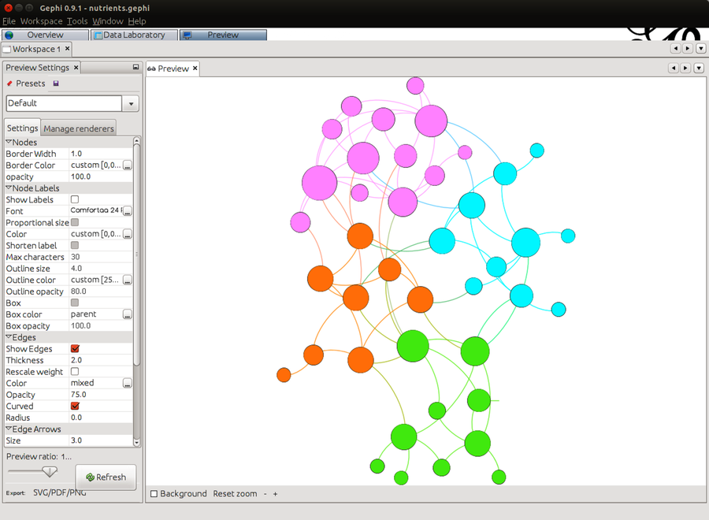The width and height of the screenshot is (709, 520).
Task: Click Preview pane scroll-right arrow
Action: [x=685, y=68]
